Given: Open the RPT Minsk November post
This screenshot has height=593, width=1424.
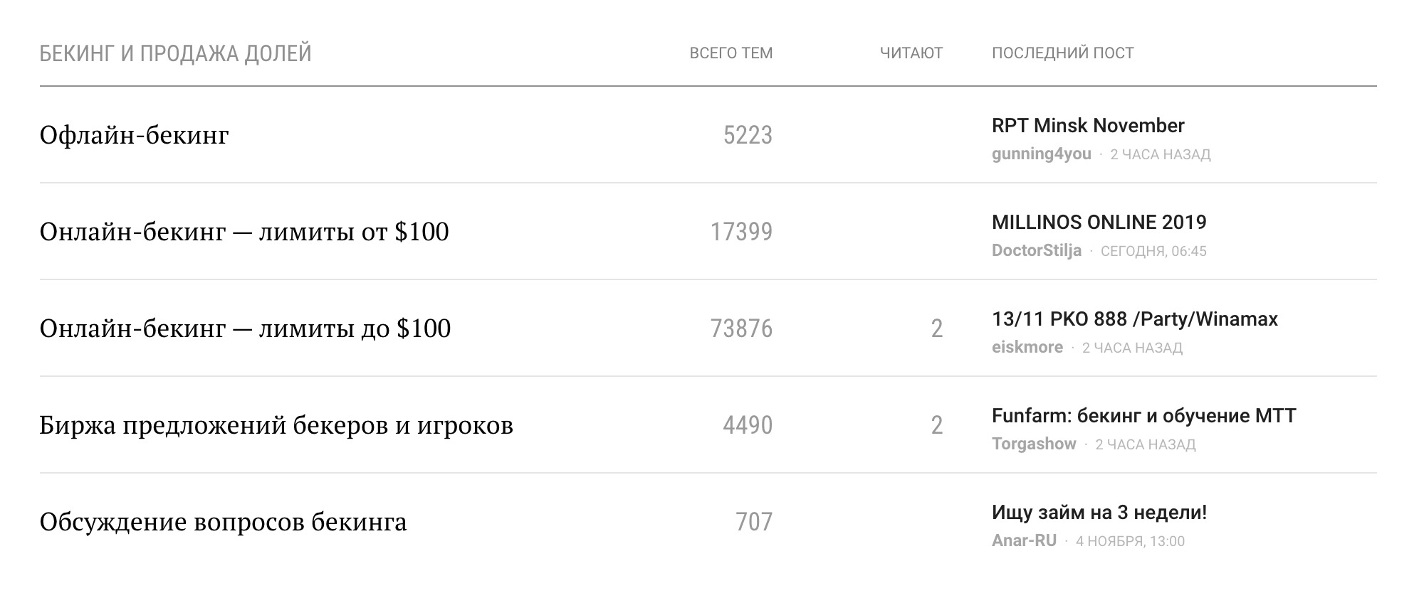Looking at the screenshot, I should pyautogui.click(x=1088, y=126).
